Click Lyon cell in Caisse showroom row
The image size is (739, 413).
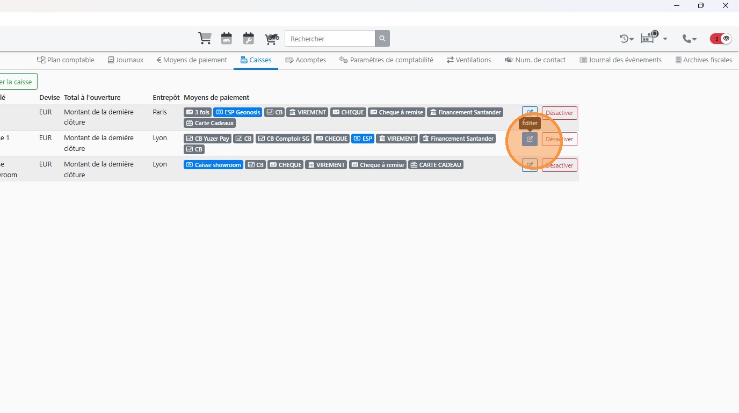click(160, 164)
